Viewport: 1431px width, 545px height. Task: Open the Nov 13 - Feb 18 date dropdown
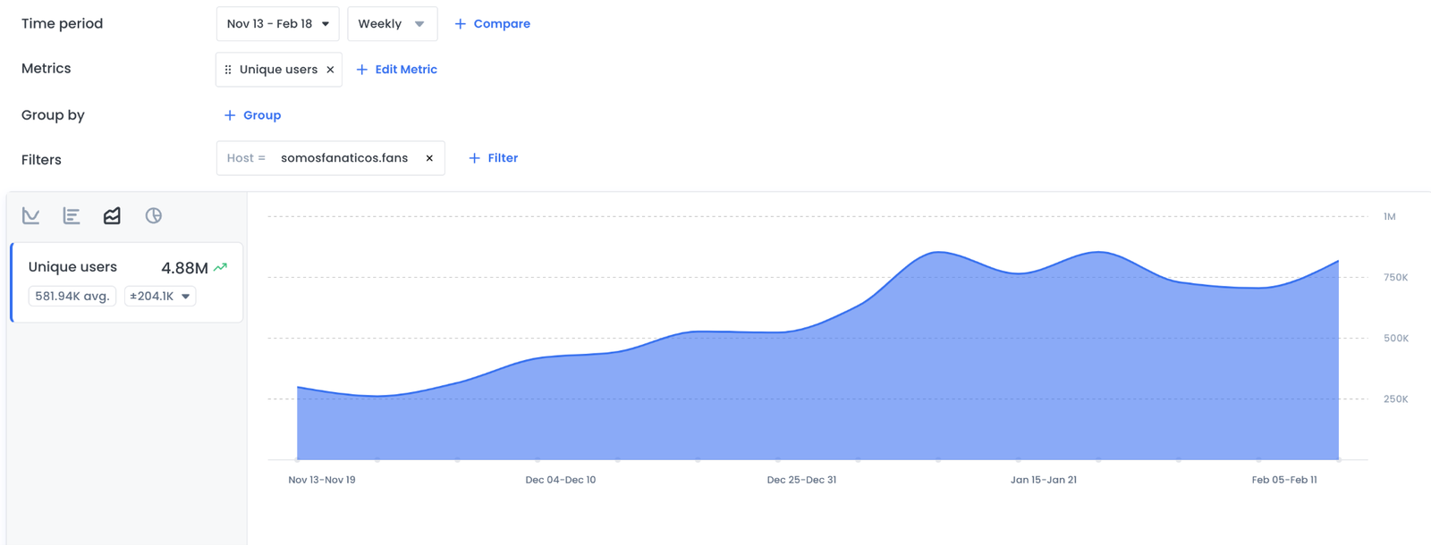277,24
